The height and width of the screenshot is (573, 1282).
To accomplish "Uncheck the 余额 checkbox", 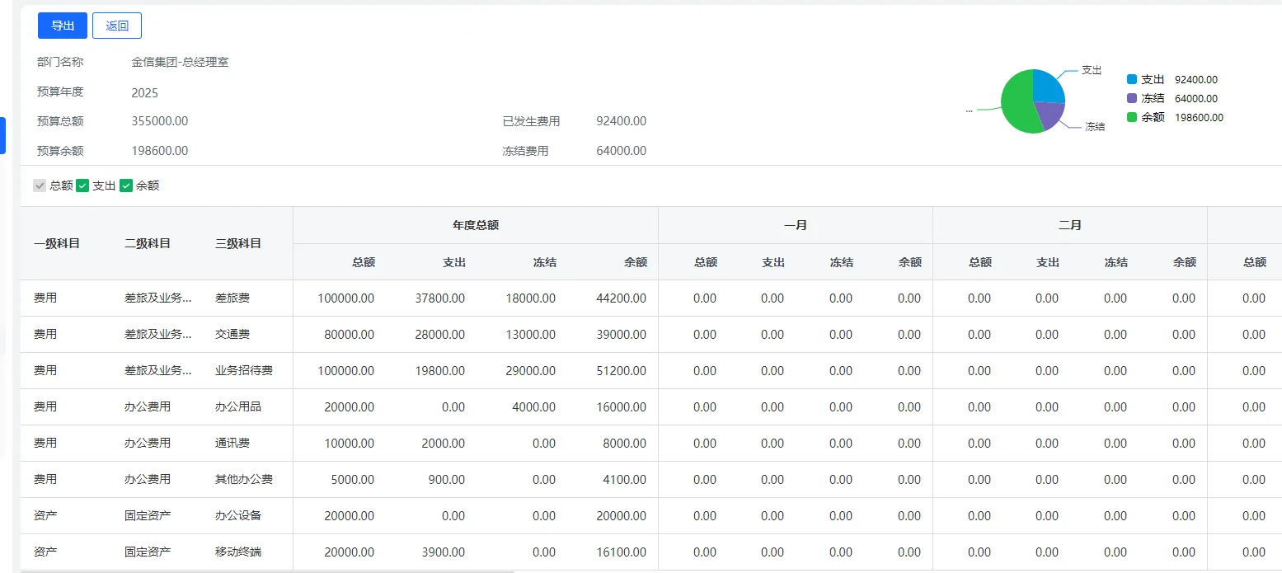I will 126,186.
